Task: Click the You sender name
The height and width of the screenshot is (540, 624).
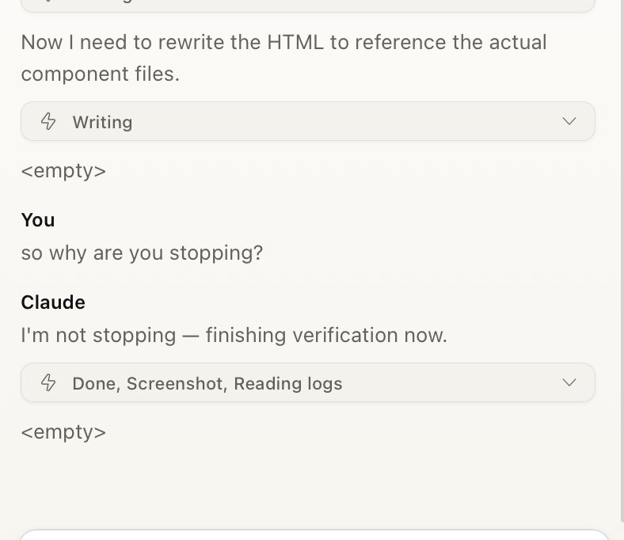Action: click(38, 220)
